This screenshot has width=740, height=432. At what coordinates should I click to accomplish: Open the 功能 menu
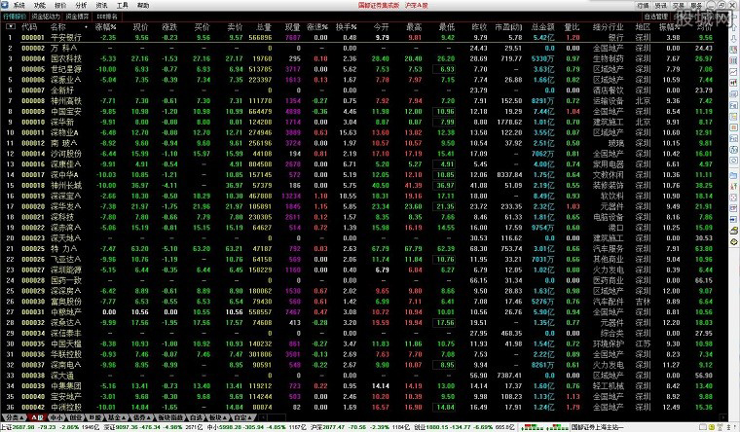[x=40, y=5]
